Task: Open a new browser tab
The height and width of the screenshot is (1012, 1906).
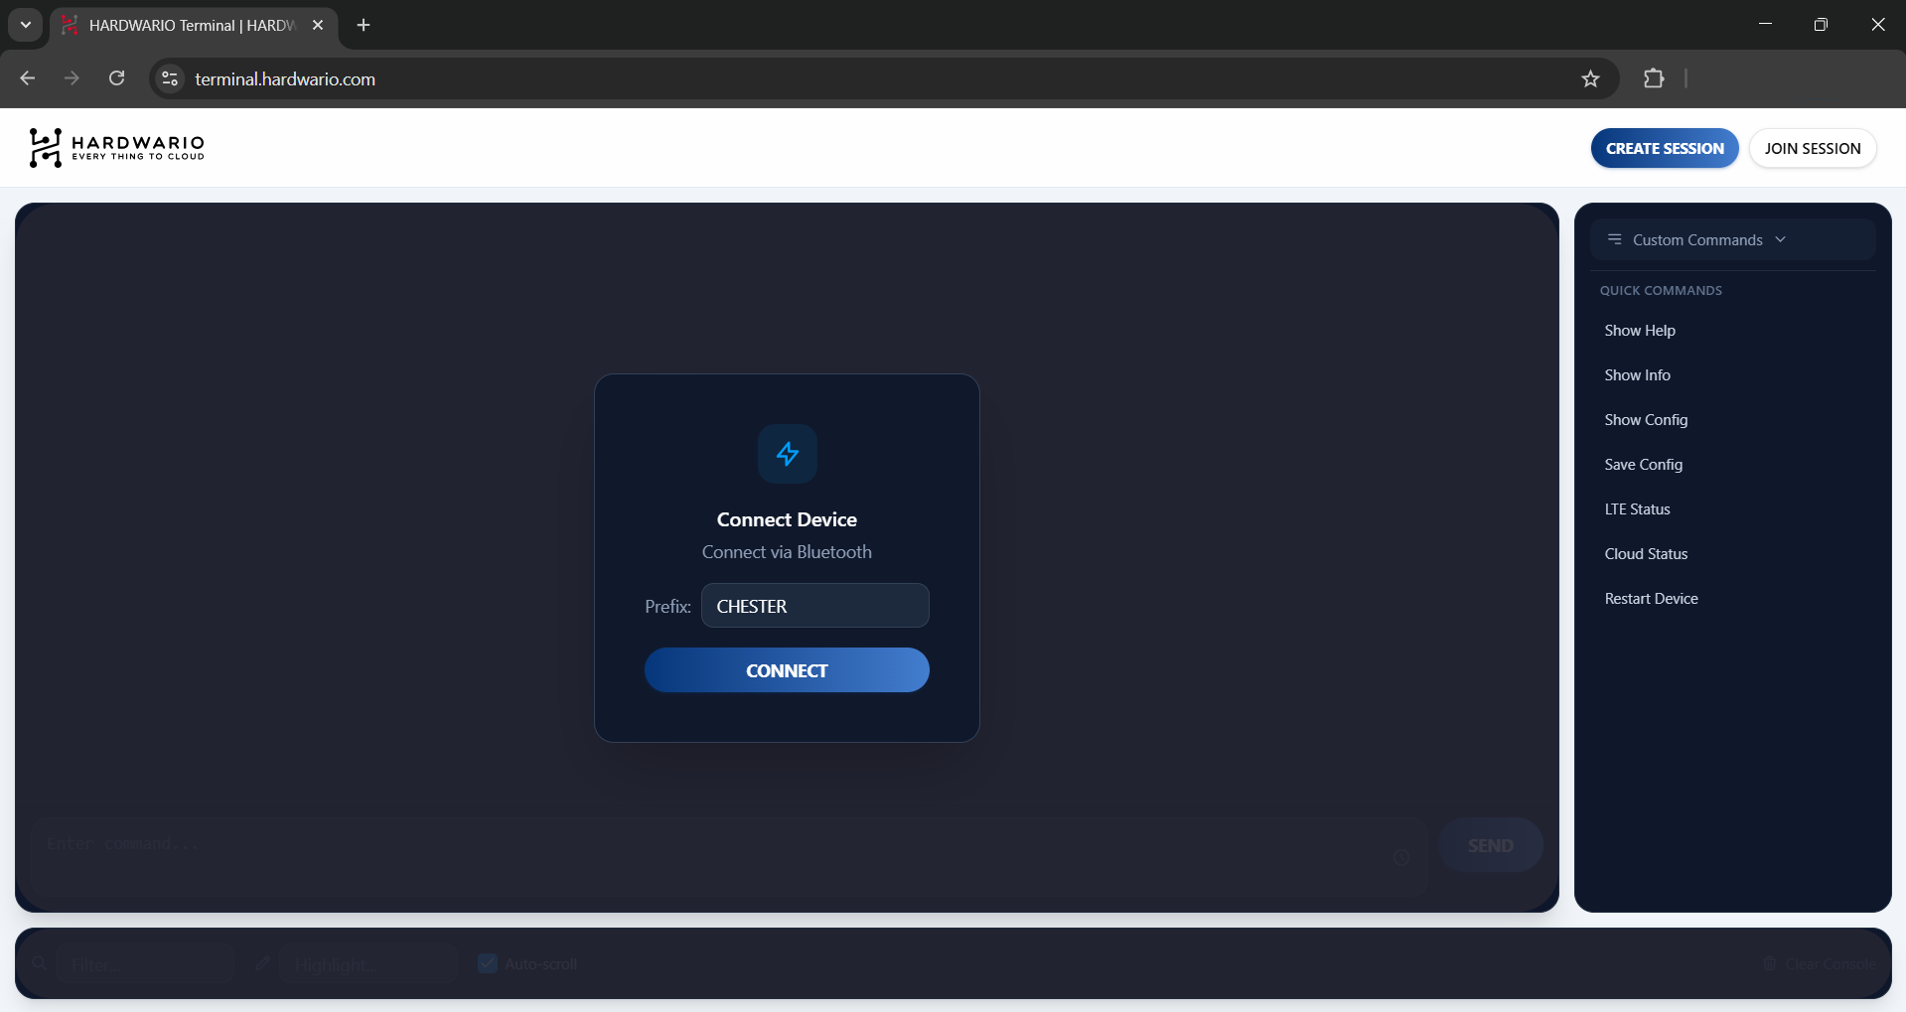Action: [364, 25]
